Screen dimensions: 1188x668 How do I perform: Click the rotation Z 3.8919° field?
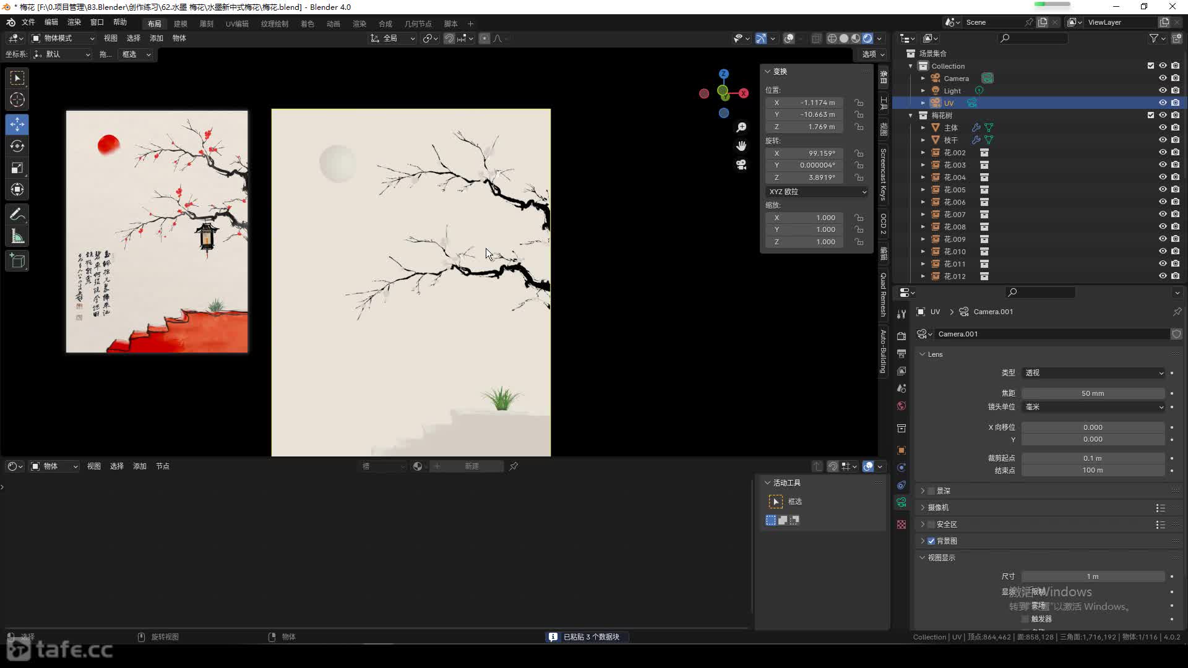click(804, 178)
